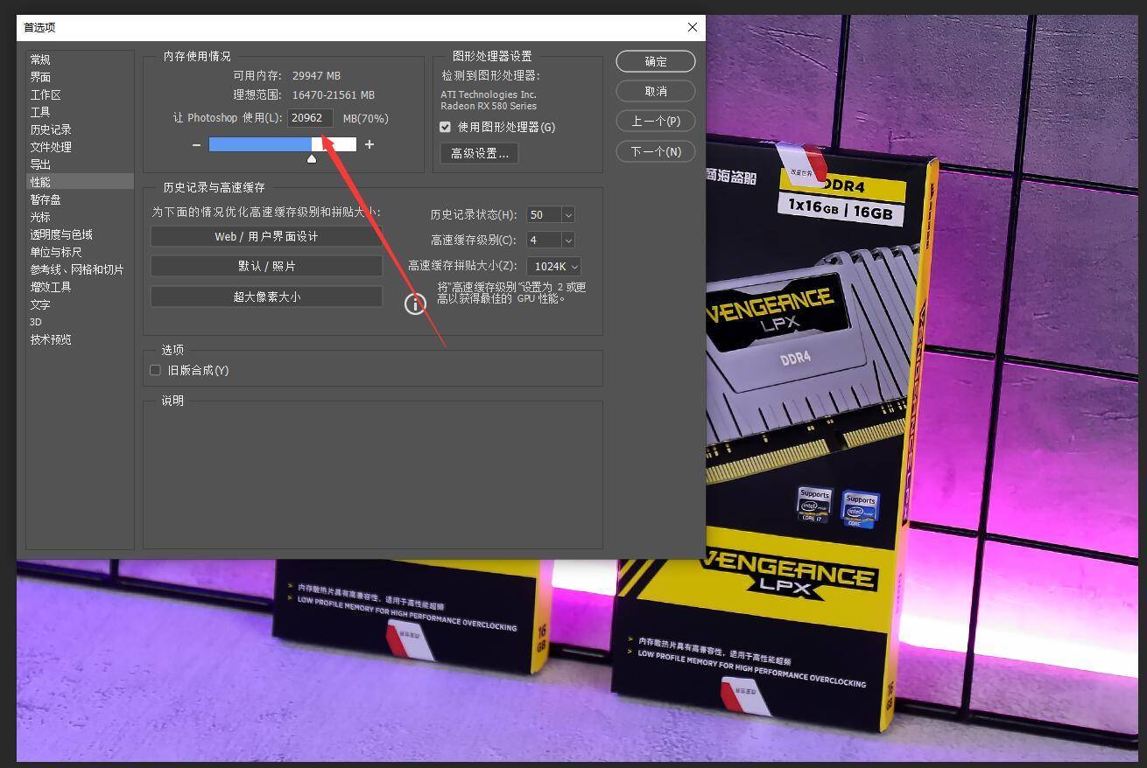Image resolution: width=1147 pixels, height=768 pixels.
Task: Apply the 超大像素大小 cache preset
Action: [266, 297]
